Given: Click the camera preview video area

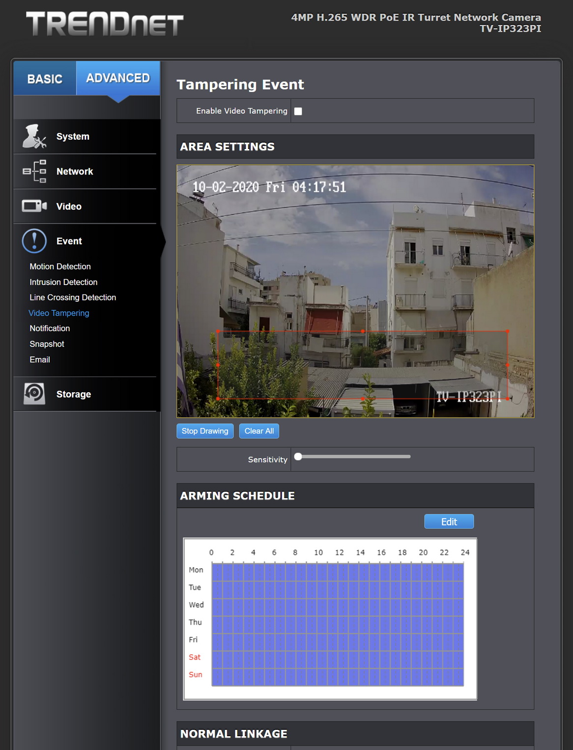Looking at the screenshot, I should pyautogui.click(x=355, y=291).
